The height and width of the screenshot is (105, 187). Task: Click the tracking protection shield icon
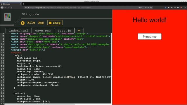point(26,7)
